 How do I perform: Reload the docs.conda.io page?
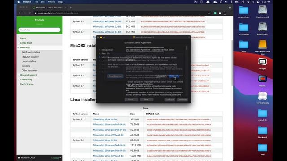pyautogui.click(x=30, y=13)
